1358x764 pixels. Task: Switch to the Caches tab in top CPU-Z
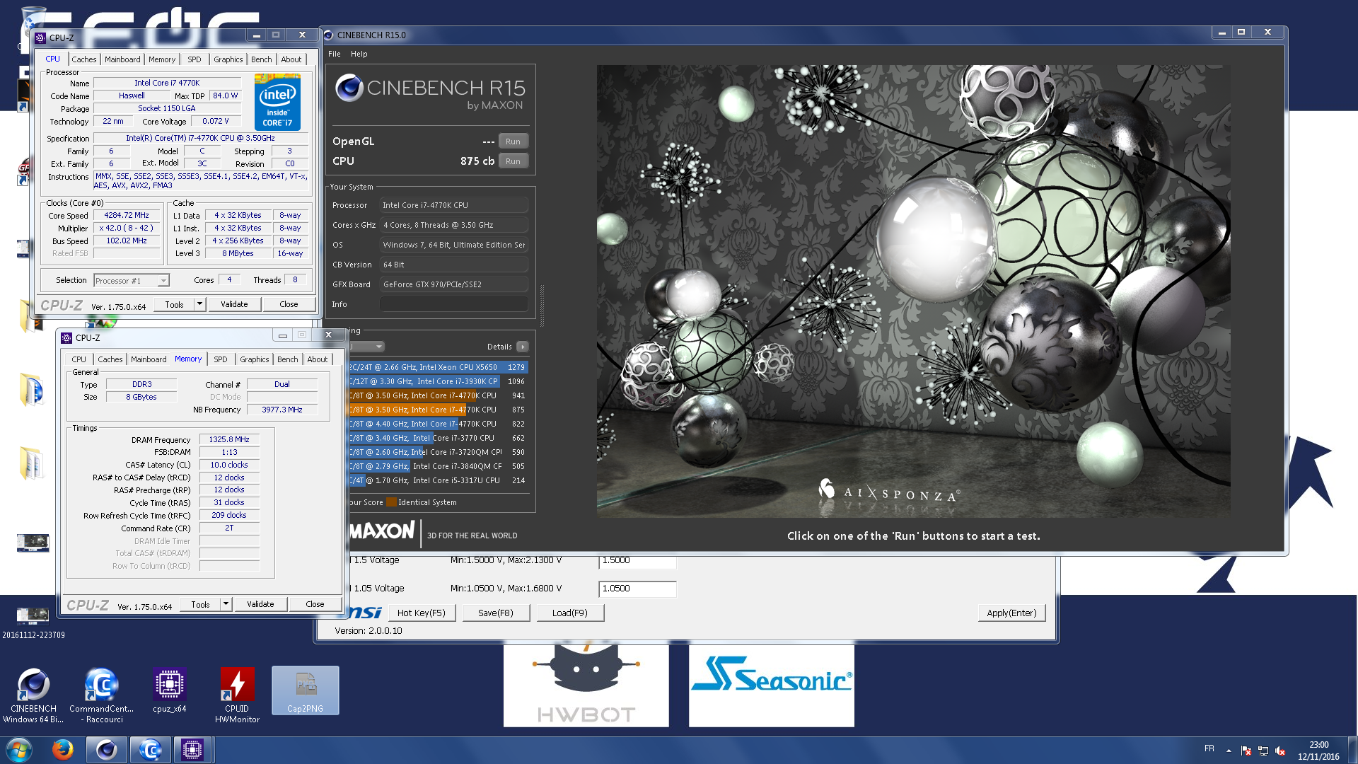tap(84, 59)
